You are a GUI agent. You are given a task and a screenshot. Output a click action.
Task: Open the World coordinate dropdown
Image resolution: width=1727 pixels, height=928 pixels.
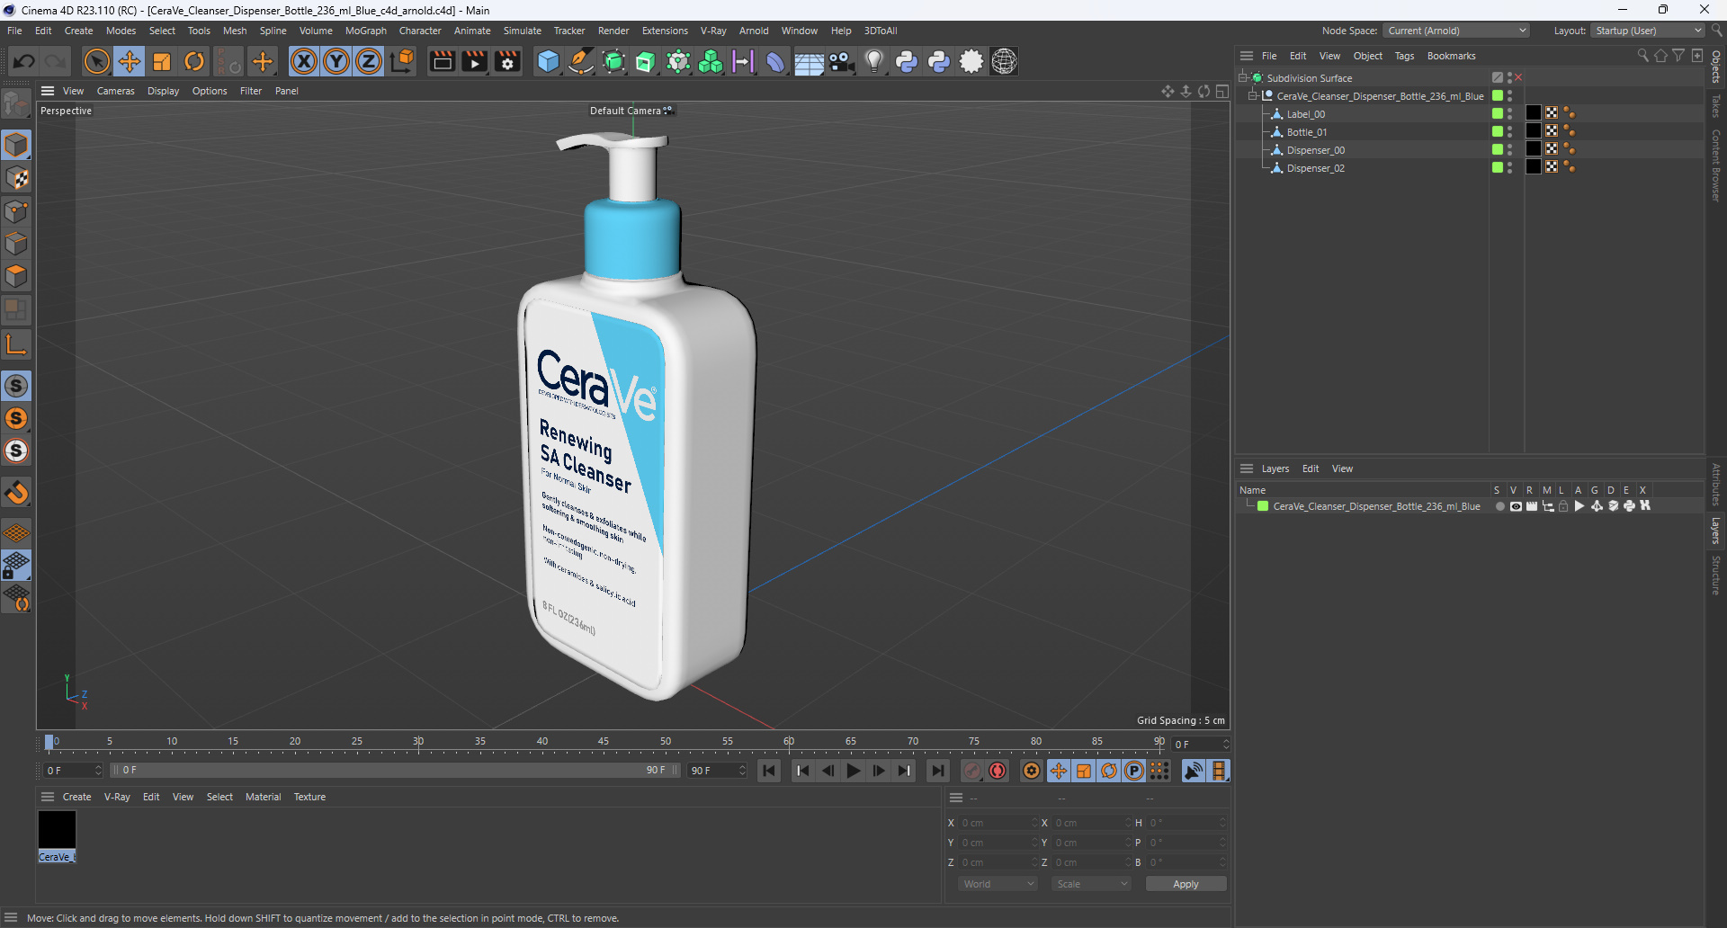(998, 884)
